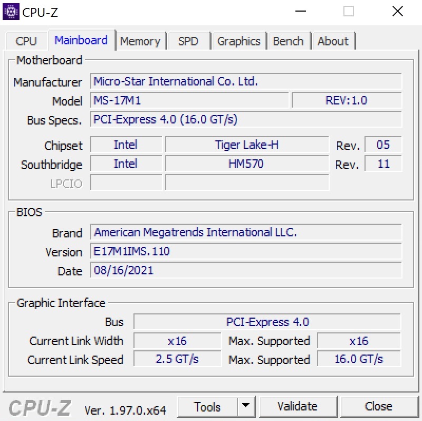Click the Tools button
This screenshot has height=421, width=422.
pyautogui.click(x=207, y=406)
